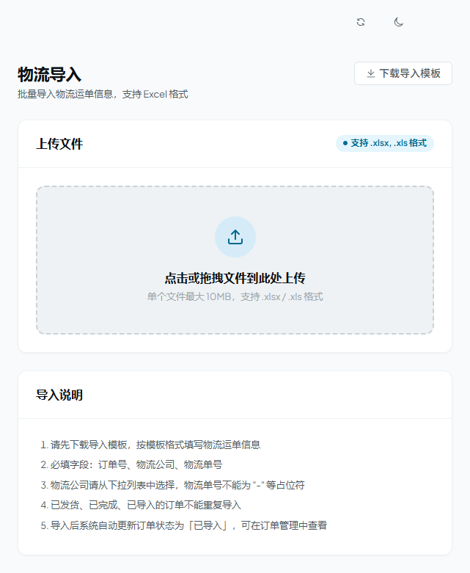
Task: Click the download arrow icon in template button
Action: [371, 73]
